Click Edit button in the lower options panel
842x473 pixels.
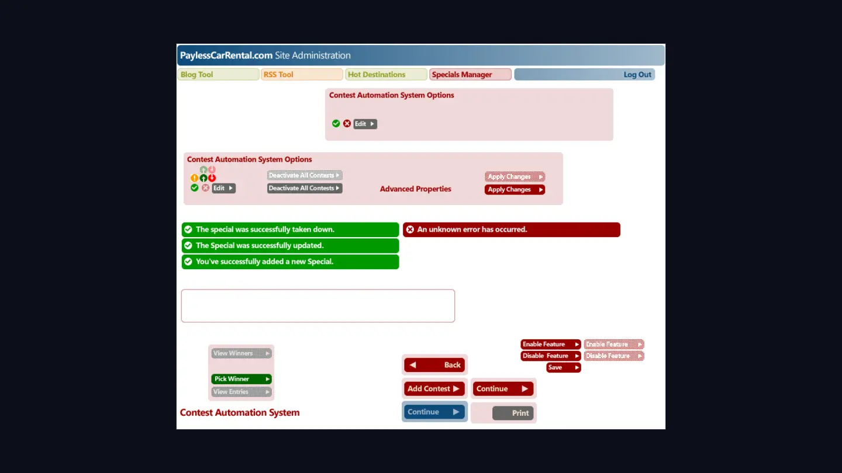click(223, 188)
